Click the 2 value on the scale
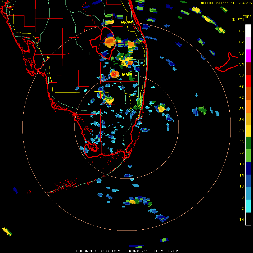 243,208
